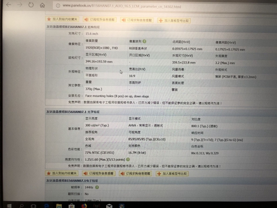The width and height of the screenshot is (277, 208).
Task: Click the 3.2 (Max.) mm thickness value
Action: 225,63
